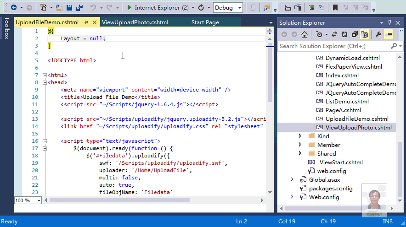Toggle a bookmark with the bookmark icon
406x227 pixels.
(x=335, y=8)
